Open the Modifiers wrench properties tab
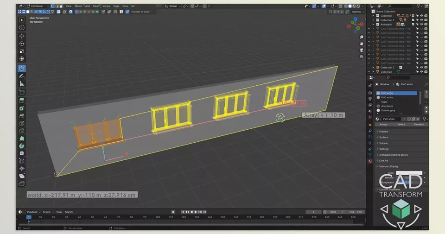This screenshot has height=234, width=445. click(370, 131)
